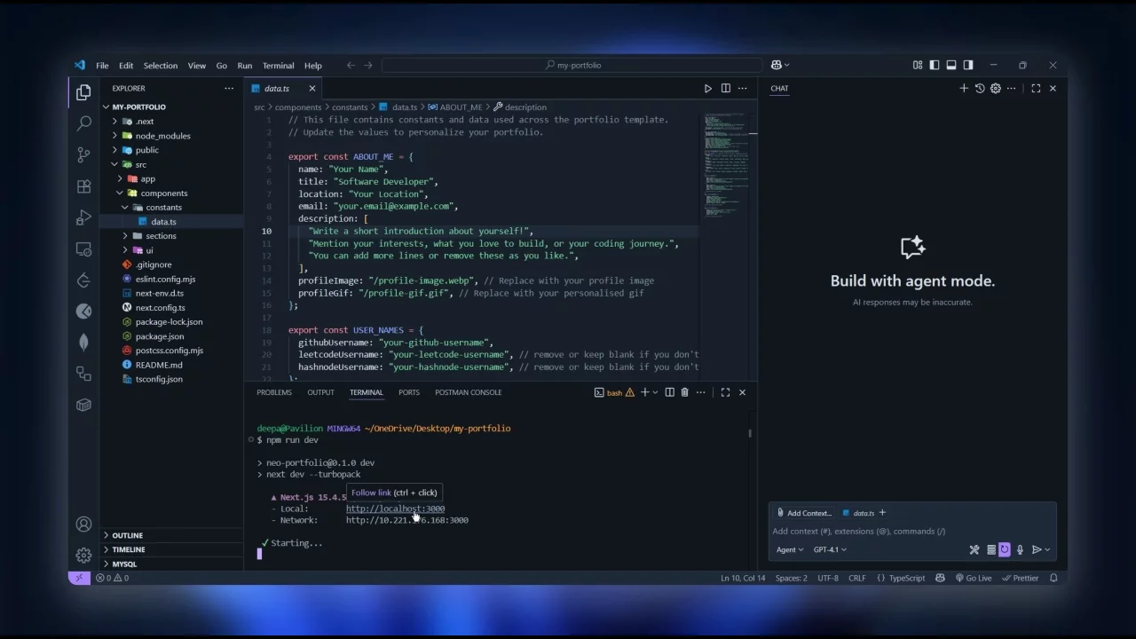Customize layout from the title bar
This screenshot has height=639, width=1136.
coord(918,65)
